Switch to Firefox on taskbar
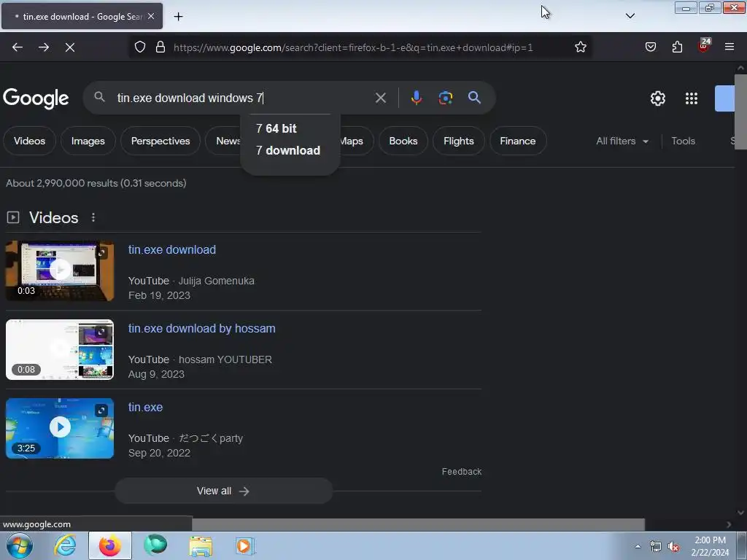Image resolution: width=747 pixels, height=560 pixels. pyautogui.click(x=110, y=545)
